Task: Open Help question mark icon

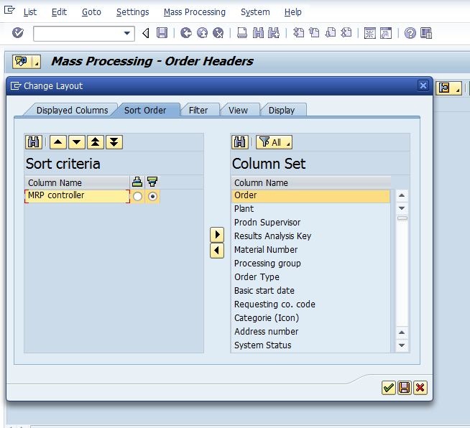Action: point(410,33)
